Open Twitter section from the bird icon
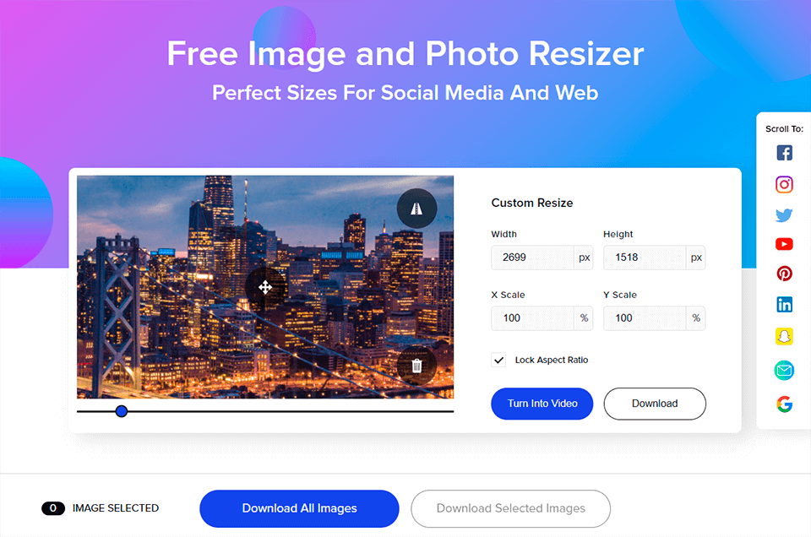Screen dimensions: 811x537 (784, 215)
